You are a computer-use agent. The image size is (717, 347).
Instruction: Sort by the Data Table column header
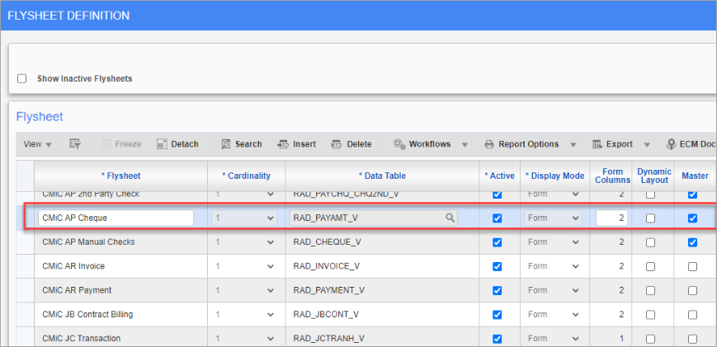(x=382, y=176)
